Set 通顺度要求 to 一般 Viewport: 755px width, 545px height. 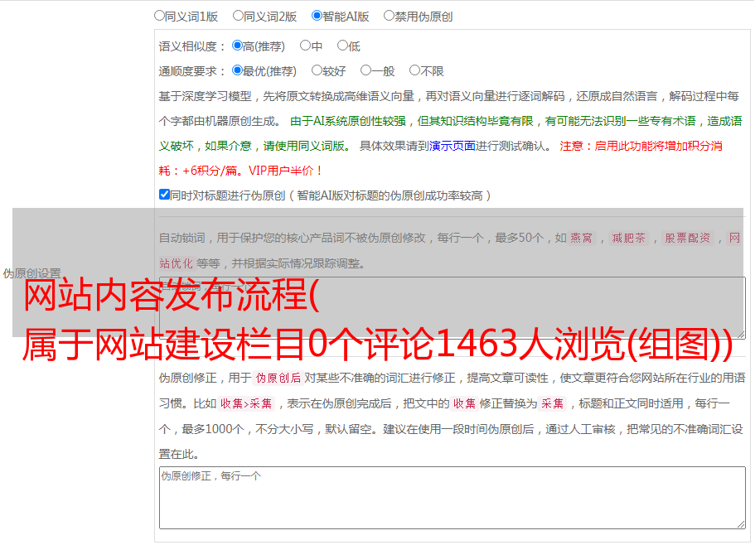pyautogui.click(x=366, y=70)
